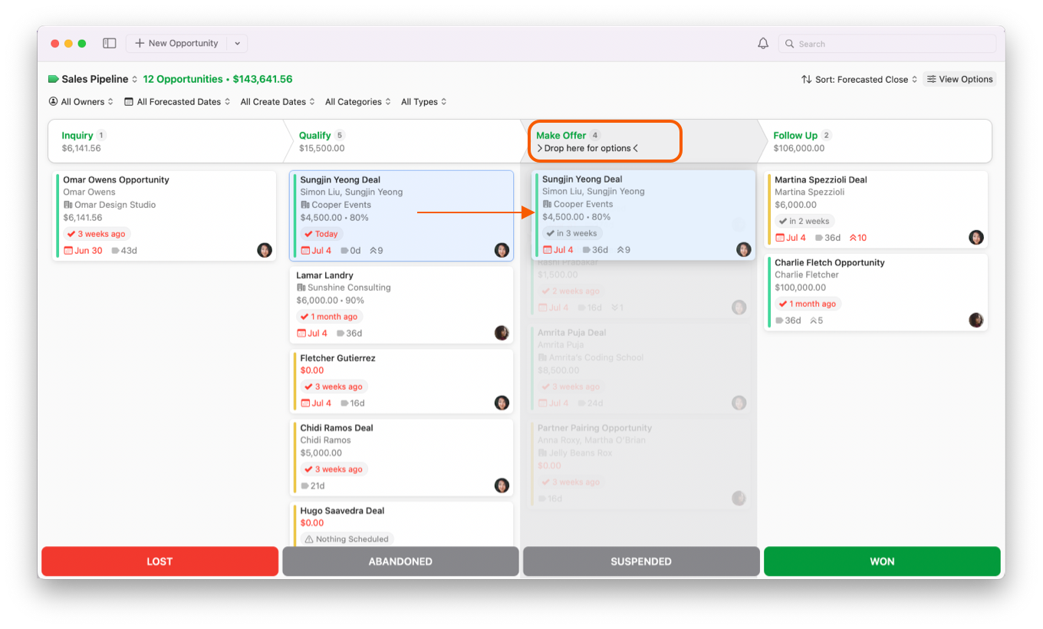
Task: Open All Forecasted Dates filter
Action: (177, 102)
